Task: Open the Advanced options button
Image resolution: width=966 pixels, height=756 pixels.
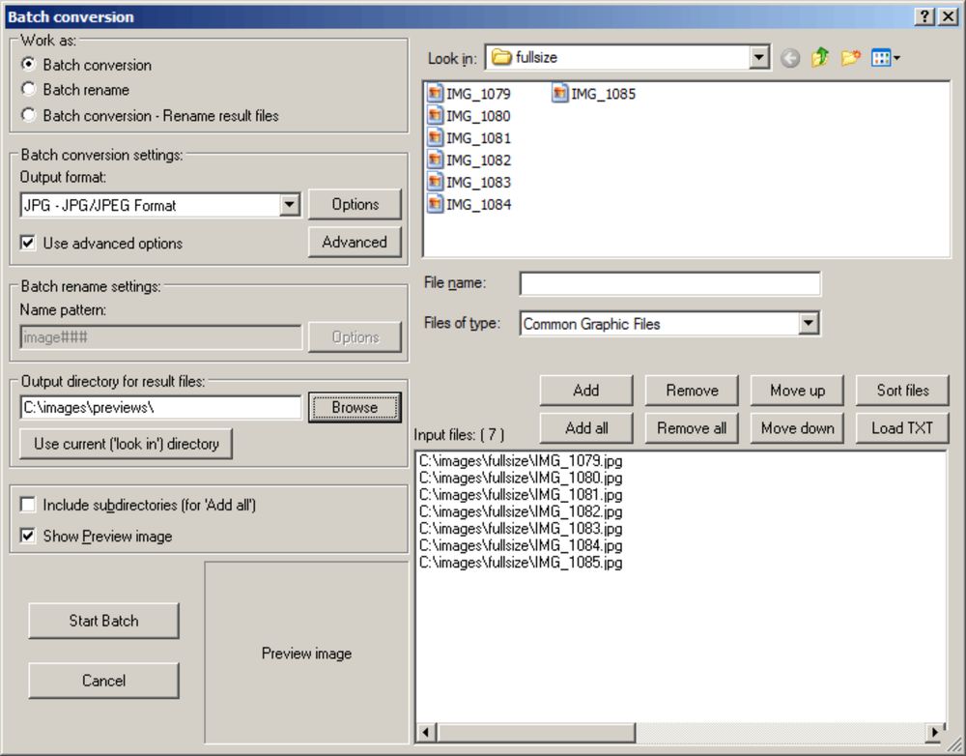Action: pos(355,242)
